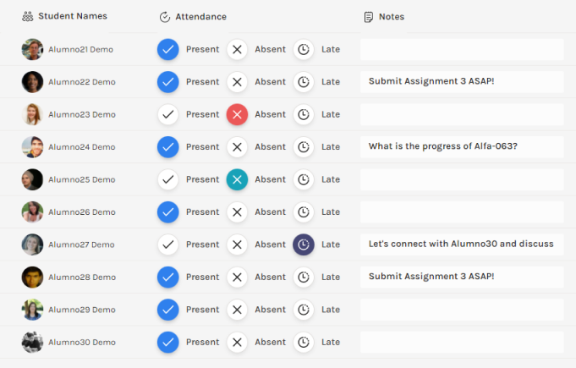Click the Student Names column header

72,16
